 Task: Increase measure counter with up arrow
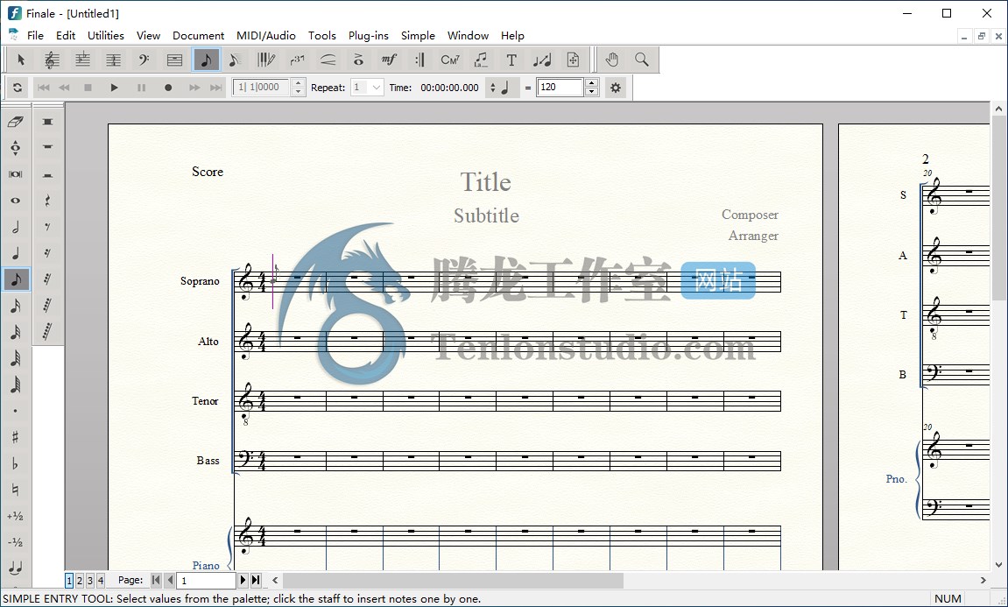click(x=298, y=83)
